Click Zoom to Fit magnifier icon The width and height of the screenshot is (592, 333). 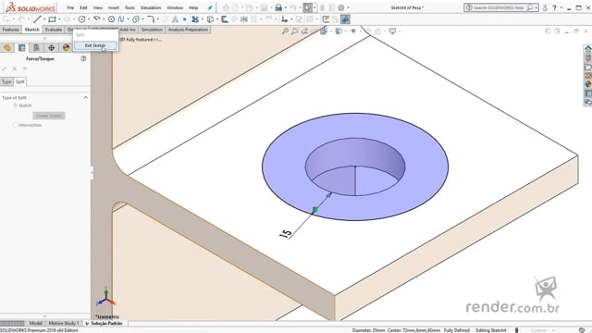(x=285, y=31)
